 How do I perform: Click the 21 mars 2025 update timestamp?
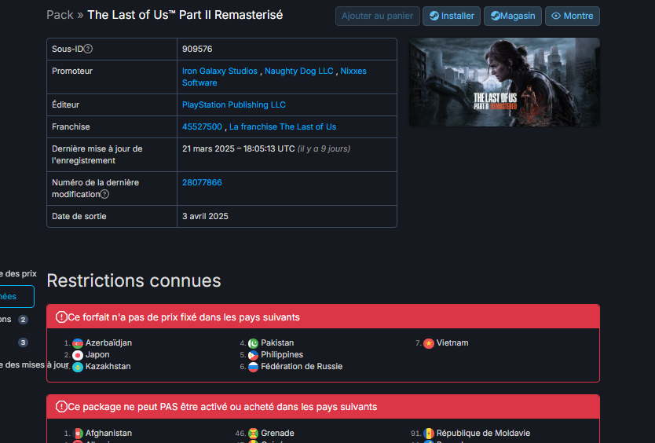coord(239,149)
